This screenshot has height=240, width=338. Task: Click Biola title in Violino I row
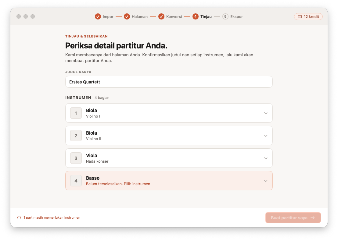92,111
